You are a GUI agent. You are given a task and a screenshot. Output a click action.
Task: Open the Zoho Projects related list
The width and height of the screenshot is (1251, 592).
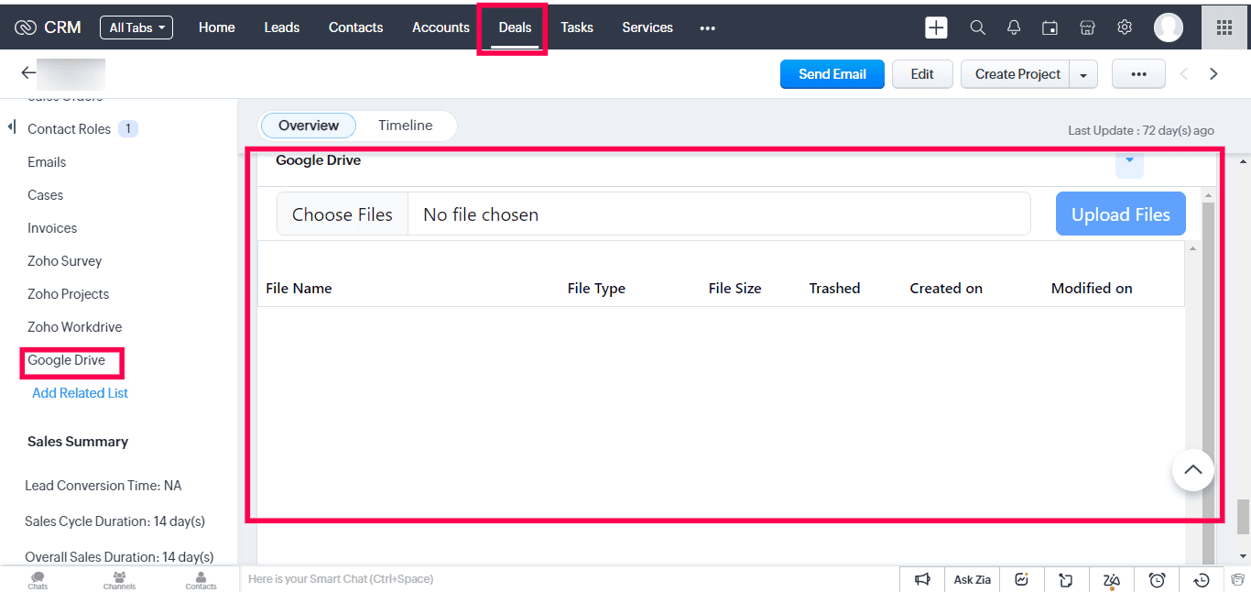pyautogui.click(x=69, y=294)
